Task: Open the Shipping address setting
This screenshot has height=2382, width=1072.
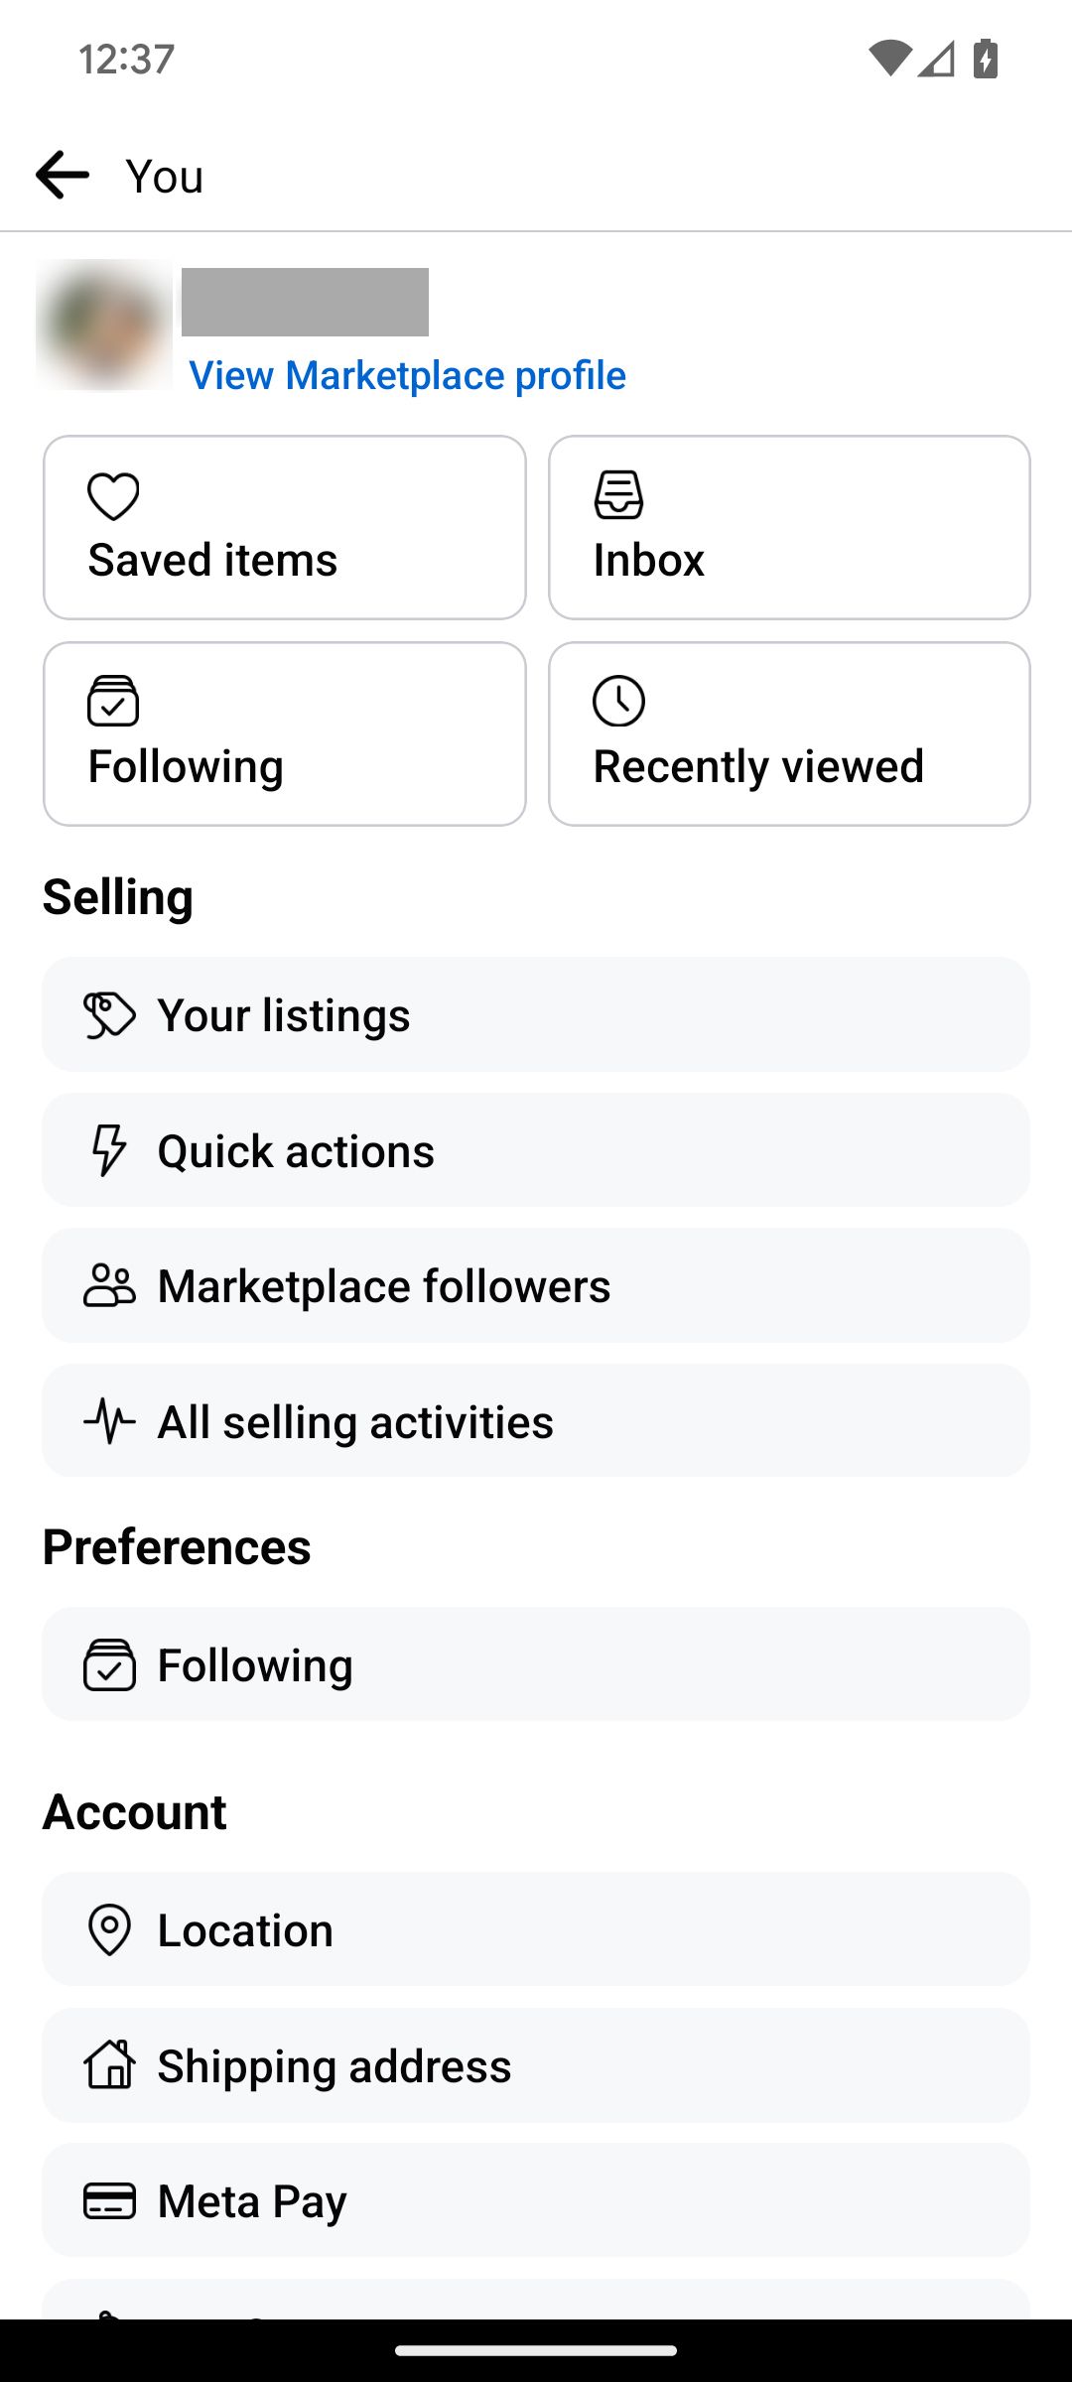Action: [x=536, y=2065]
